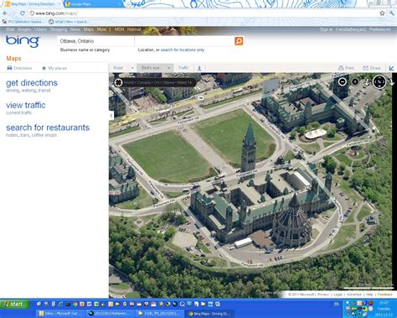Click the get directions link
397x318 pixels.
32,83
